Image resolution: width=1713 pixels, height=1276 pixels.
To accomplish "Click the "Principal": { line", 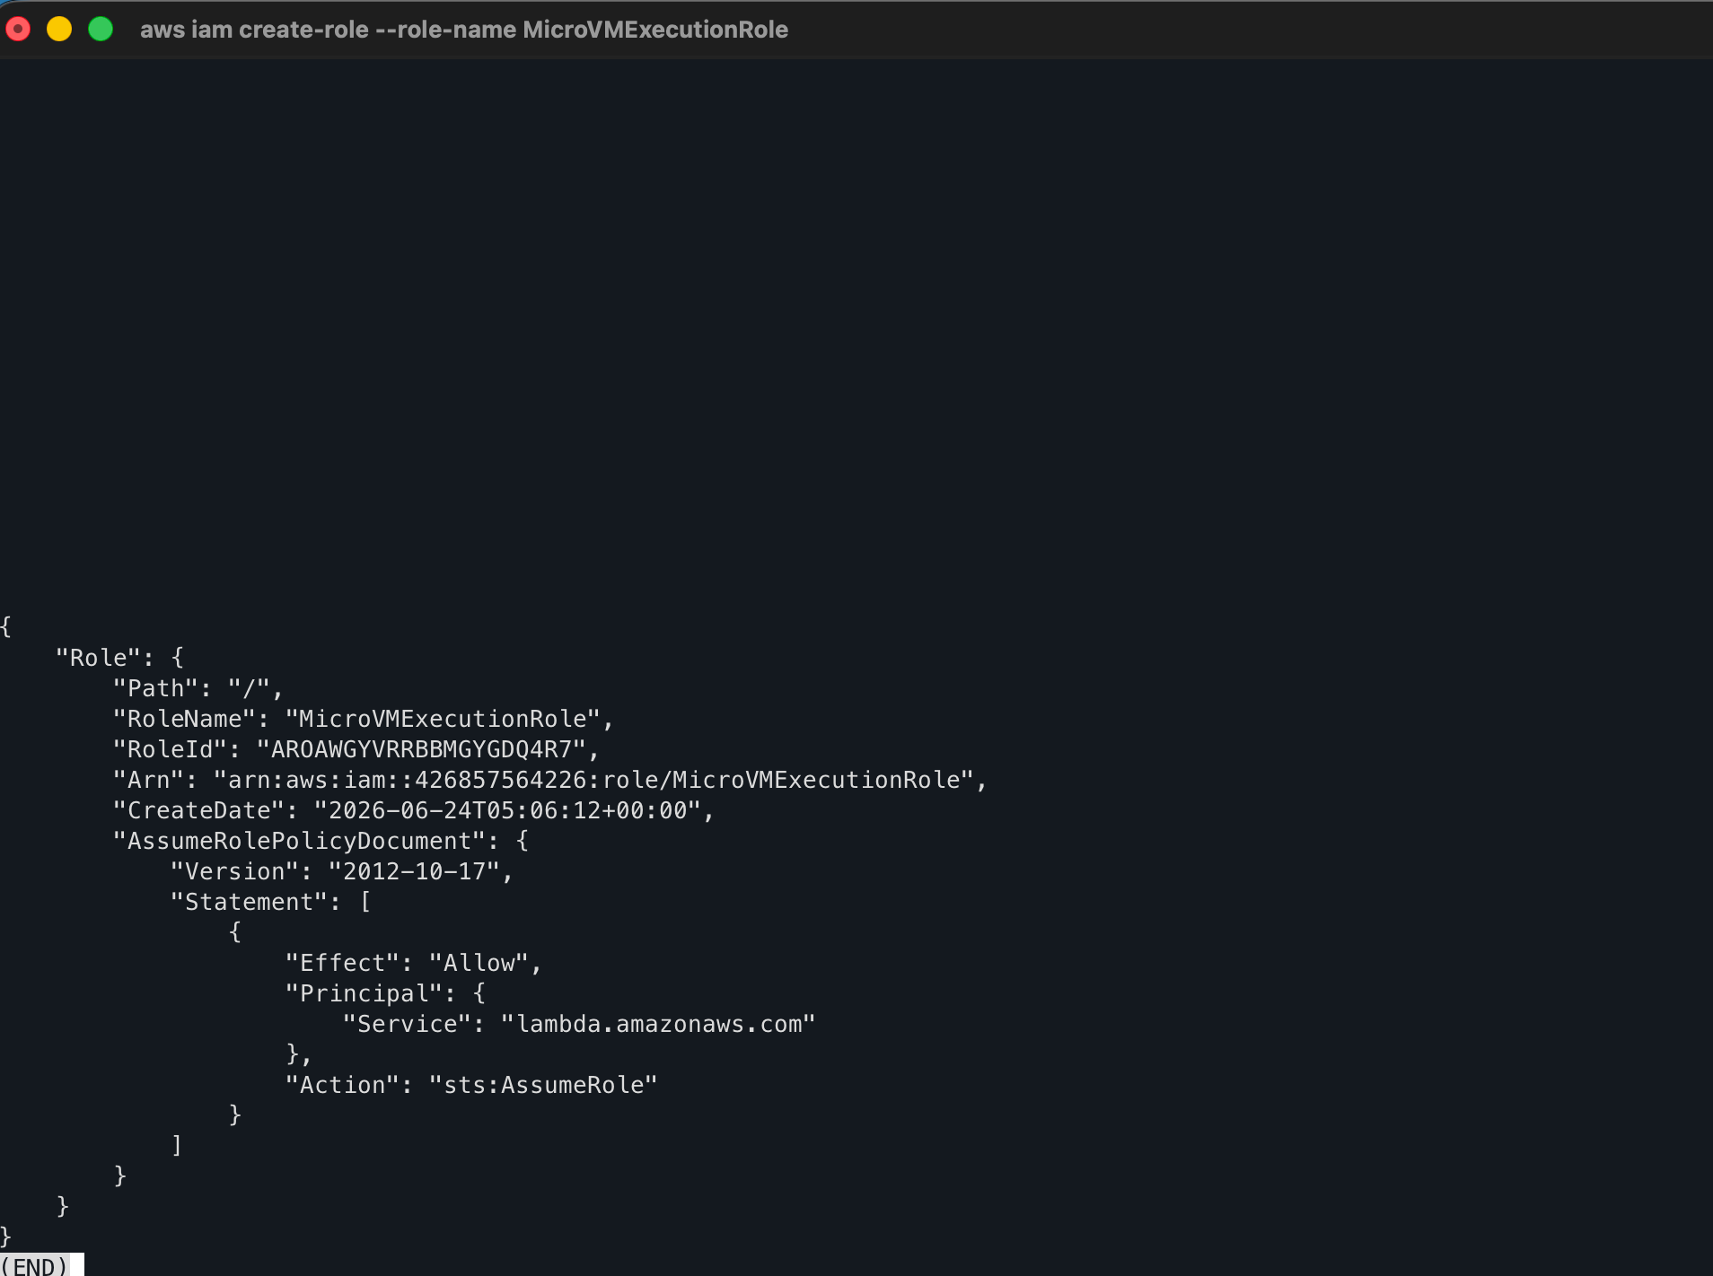I will click(x=386, y=993).
